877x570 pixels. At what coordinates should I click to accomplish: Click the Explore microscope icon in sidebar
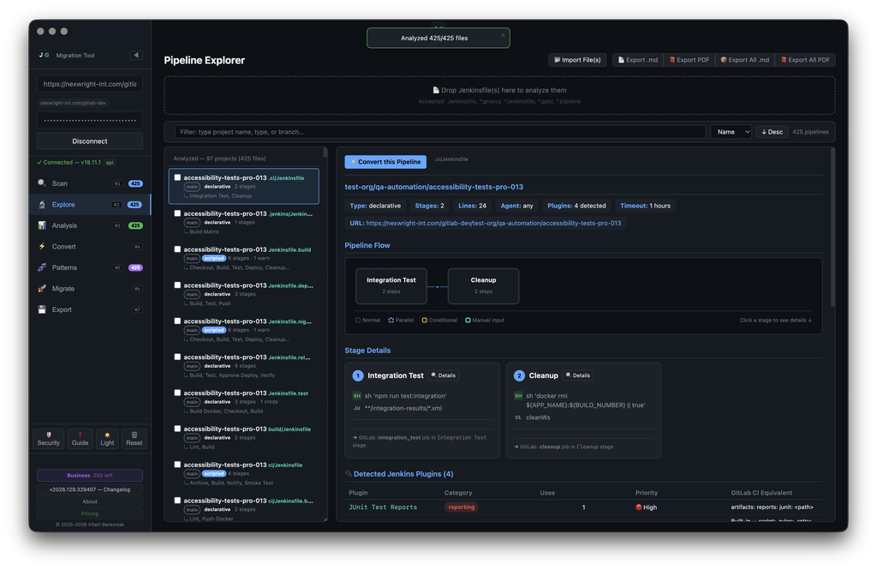[x=42, y=204]
